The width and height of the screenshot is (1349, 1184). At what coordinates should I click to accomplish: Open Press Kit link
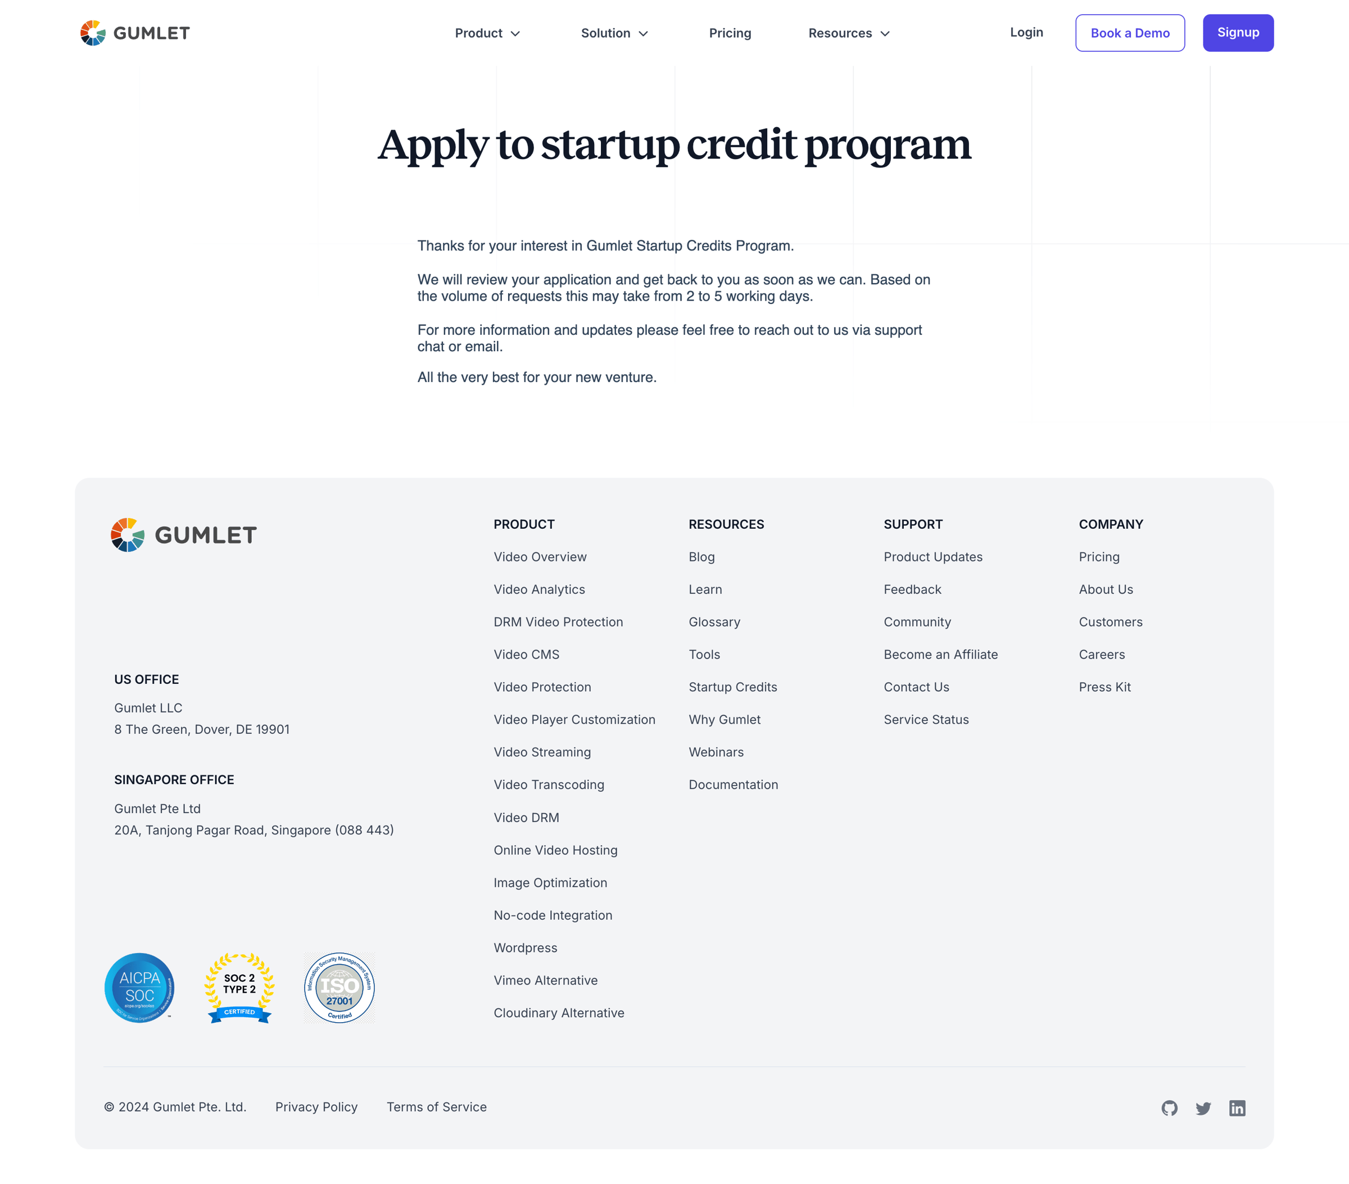1104,687
